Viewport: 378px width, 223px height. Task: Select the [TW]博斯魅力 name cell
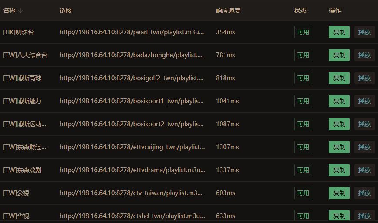coord(22,101)
